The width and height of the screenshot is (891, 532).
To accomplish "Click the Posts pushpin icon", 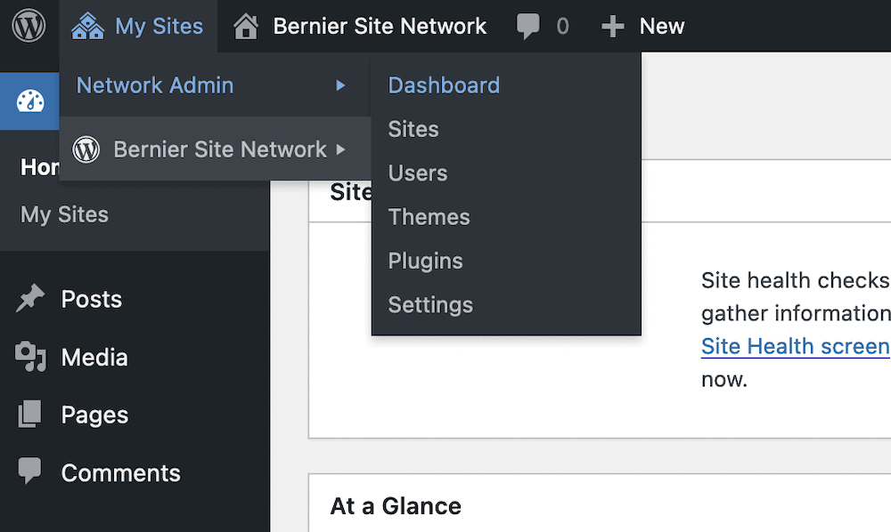I will tap(30, 298).
